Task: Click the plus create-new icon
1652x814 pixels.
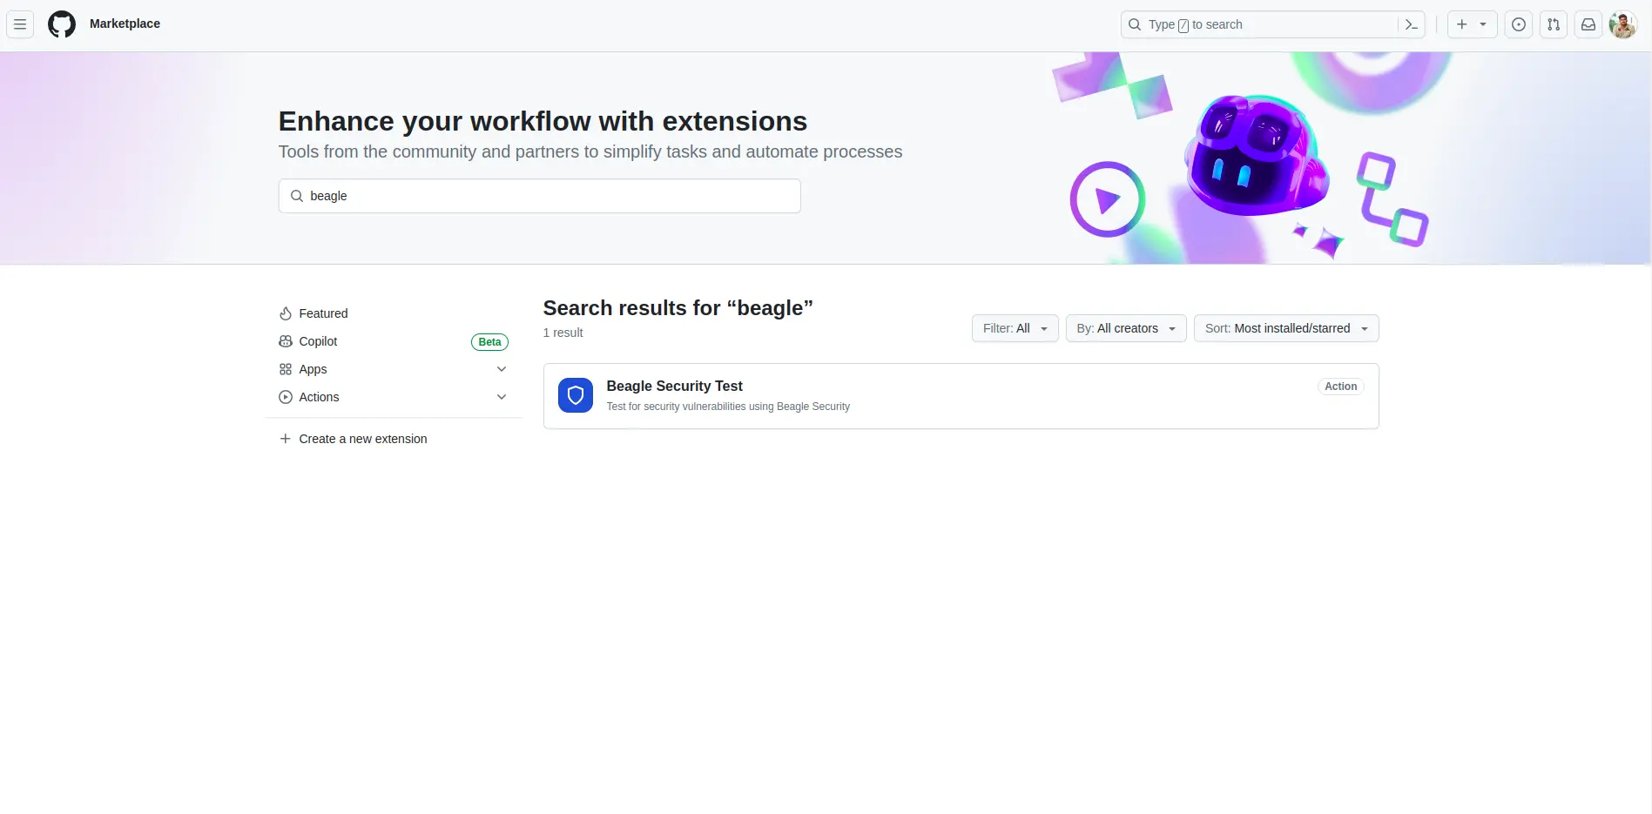Action: point(1462,24)
